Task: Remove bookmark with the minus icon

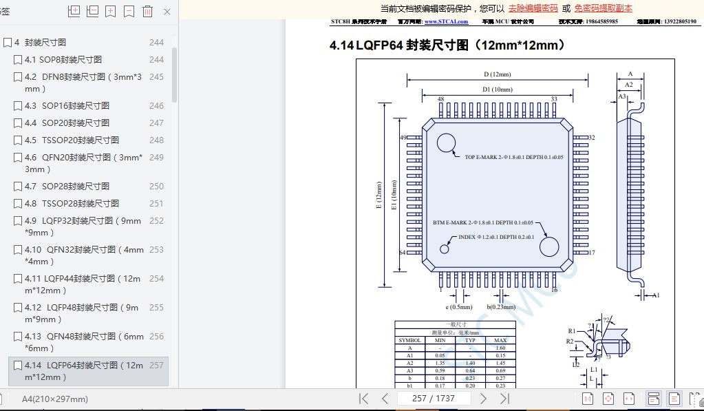Action: coord(129,11)
